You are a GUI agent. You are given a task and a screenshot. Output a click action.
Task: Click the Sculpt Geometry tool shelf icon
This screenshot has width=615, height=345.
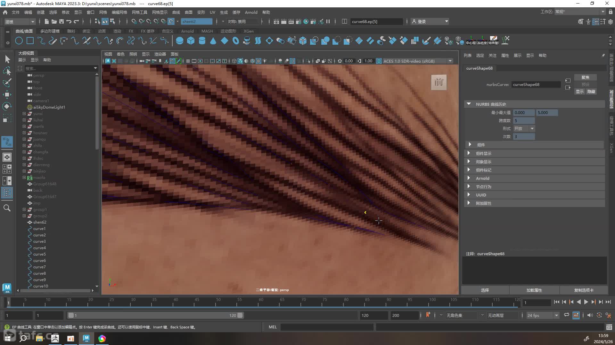coord(426,41)
